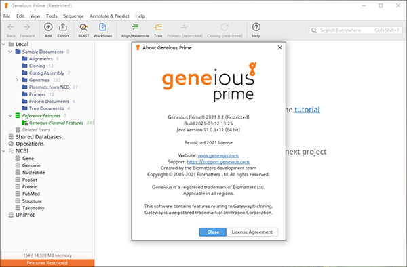
Task: Select the Operations icon
Action: pos(11,144)
